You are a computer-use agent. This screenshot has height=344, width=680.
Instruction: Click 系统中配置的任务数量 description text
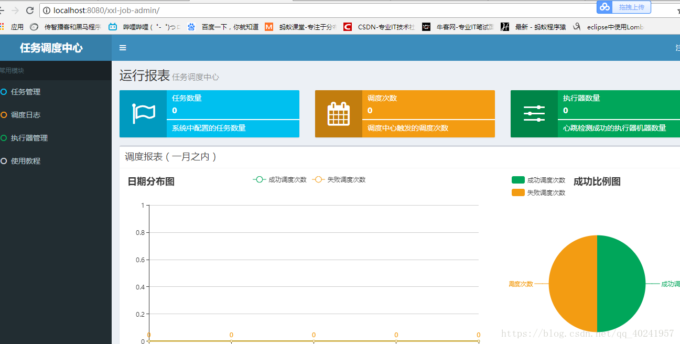[x=209, y=128]
